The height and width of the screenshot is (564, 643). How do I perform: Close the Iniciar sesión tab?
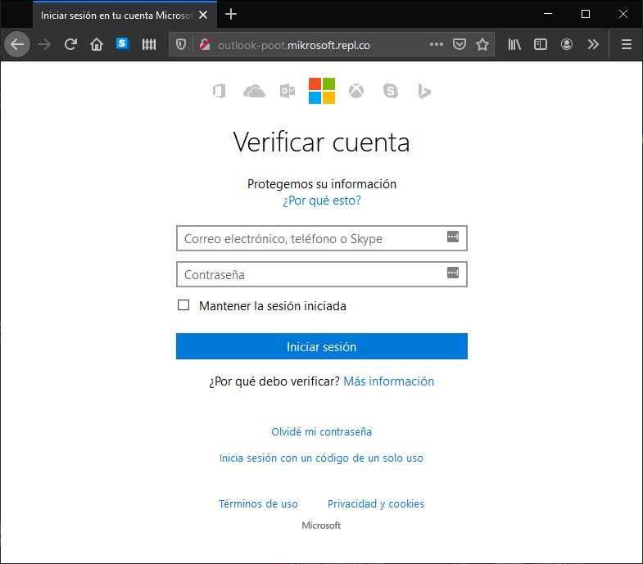[x=203, y=16]
